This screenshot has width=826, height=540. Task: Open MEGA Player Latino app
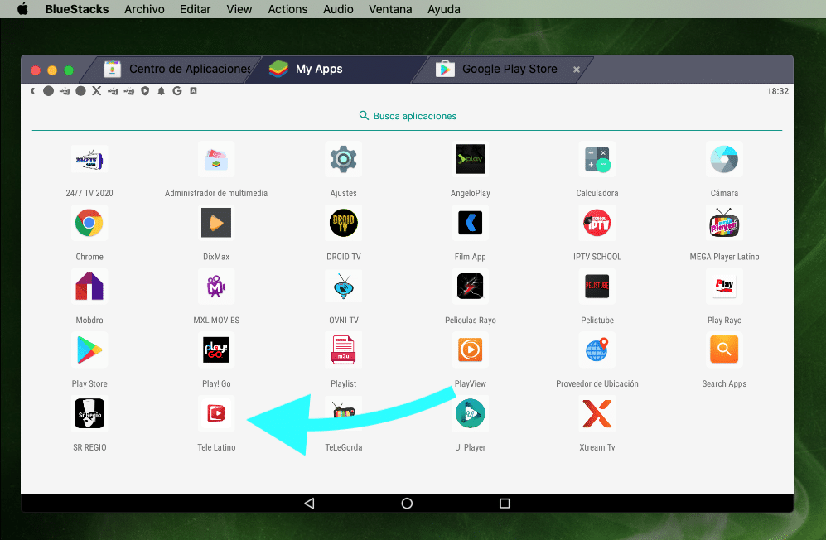(x=724, y=223)
